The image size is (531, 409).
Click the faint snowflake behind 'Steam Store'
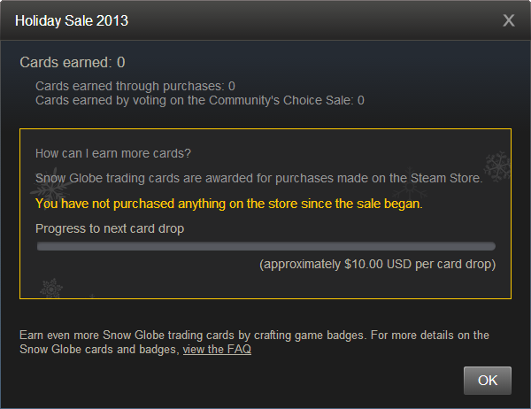pos(410,186)
